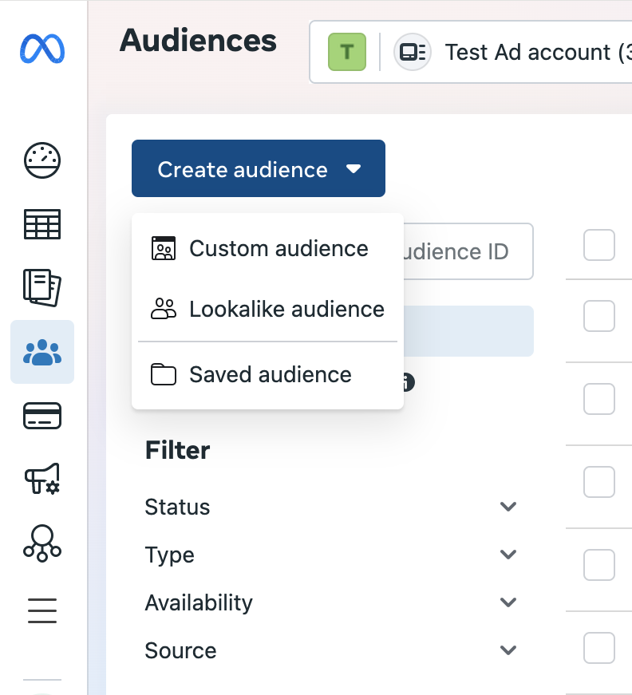Click the audience ID search field
The height and width of the screenshot is (695, 632).
[x=468, y=251]
